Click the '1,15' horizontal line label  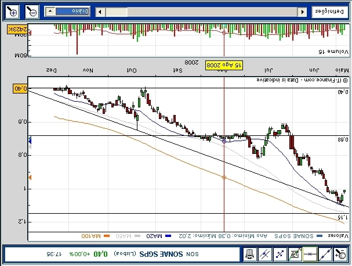point(343,217)
